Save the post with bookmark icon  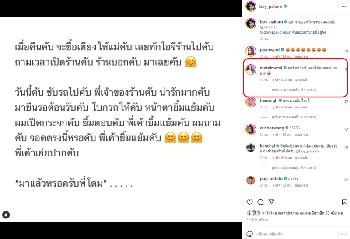(344, 202)
